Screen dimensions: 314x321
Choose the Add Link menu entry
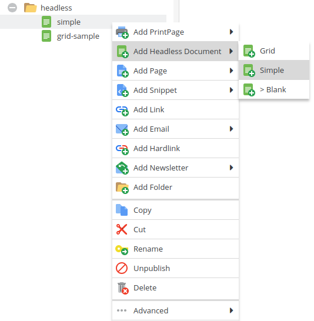tap(175, 109)
